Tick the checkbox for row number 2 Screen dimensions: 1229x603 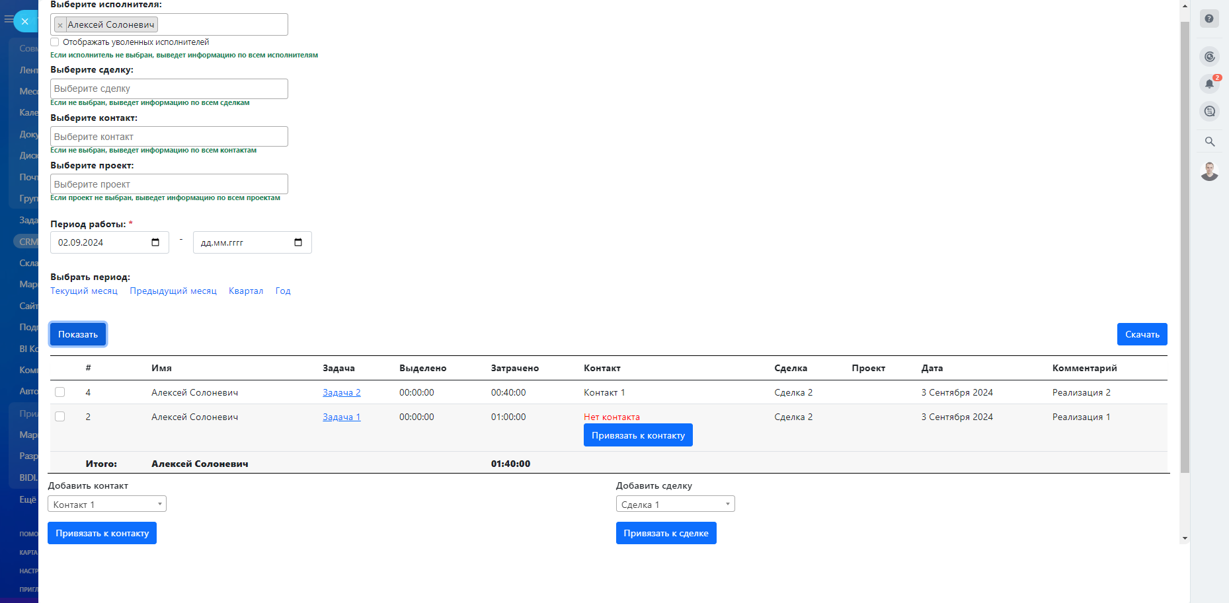[x=60, y=417]
